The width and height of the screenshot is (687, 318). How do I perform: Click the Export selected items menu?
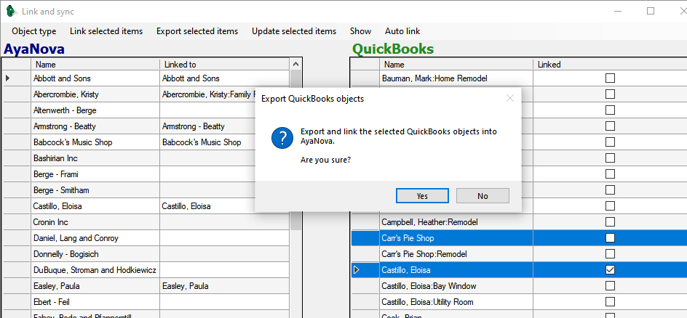tap(197, 31)
